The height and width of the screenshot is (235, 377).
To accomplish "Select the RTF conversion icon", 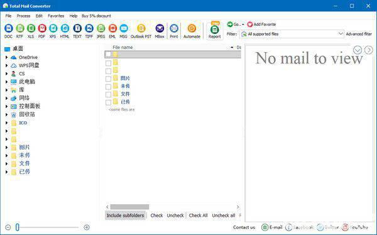I will 20,28.
